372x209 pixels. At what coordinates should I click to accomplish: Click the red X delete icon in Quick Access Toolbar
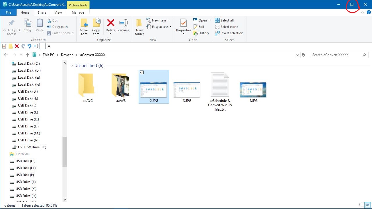(x=17, y=46)
